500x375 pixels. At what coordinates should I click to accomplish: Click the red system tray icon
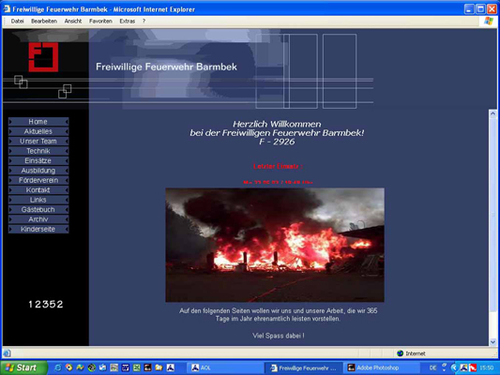[x=473, y=368]
